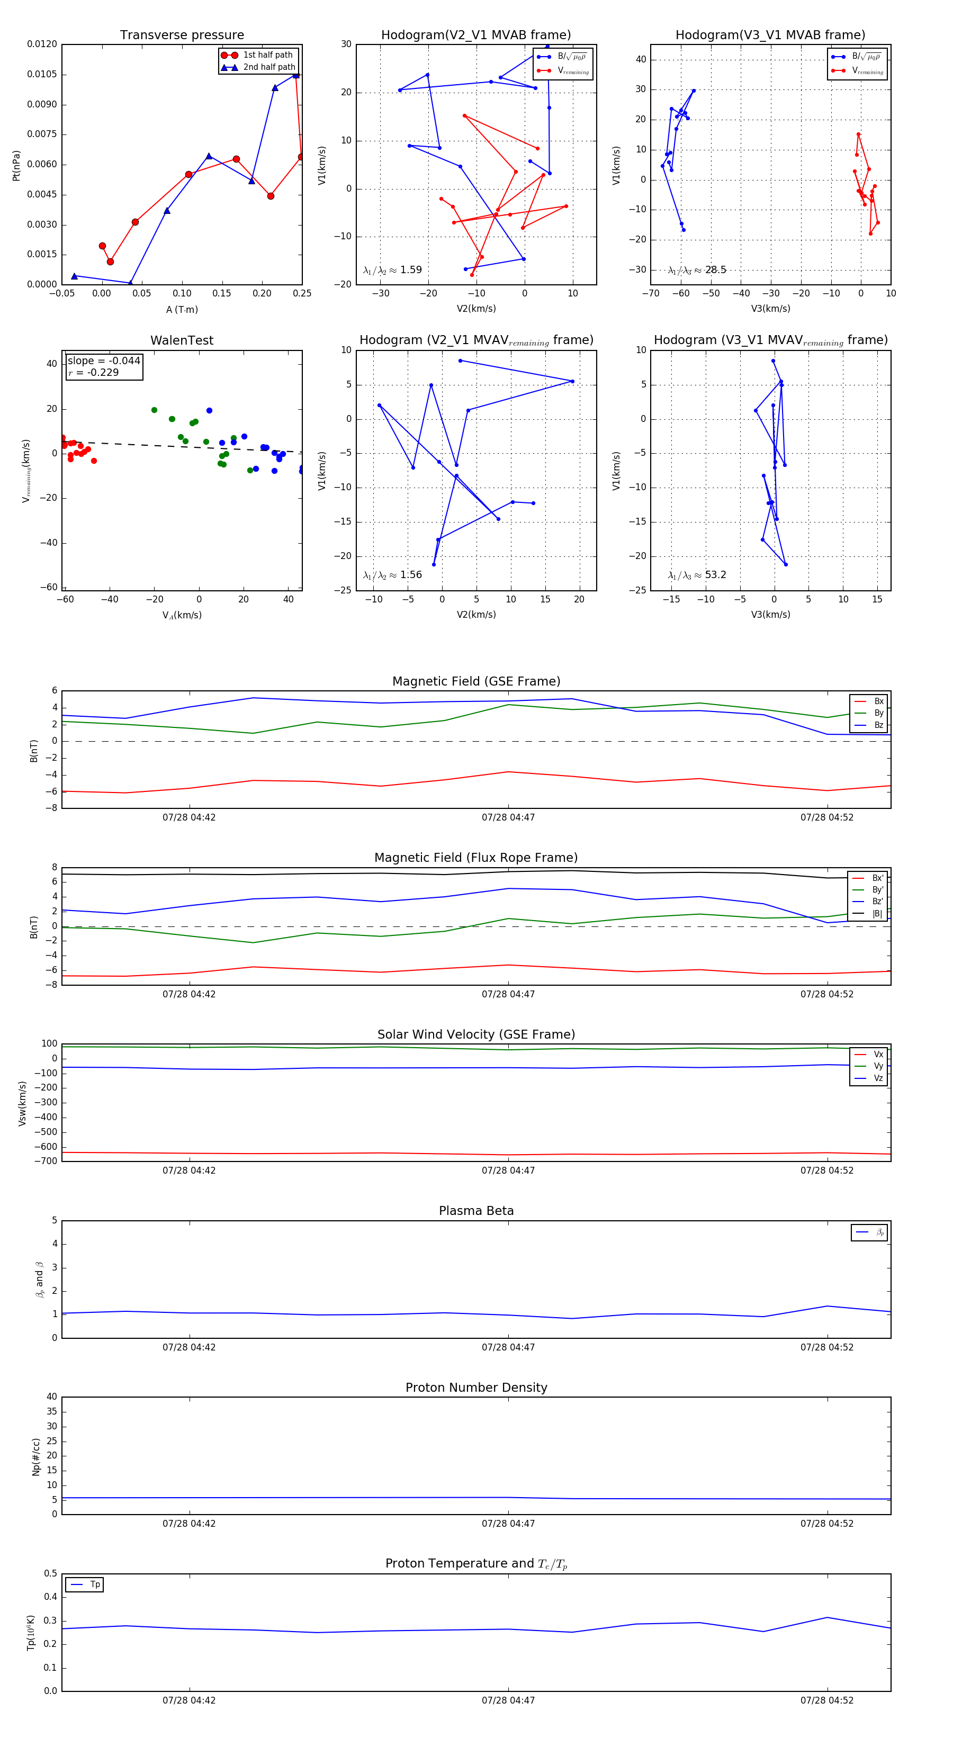Click '07/28 04:47' tick under GSE magnetic field plot
The width and height of the screenshot is (953, 1747).
click(x=508, y=817)
